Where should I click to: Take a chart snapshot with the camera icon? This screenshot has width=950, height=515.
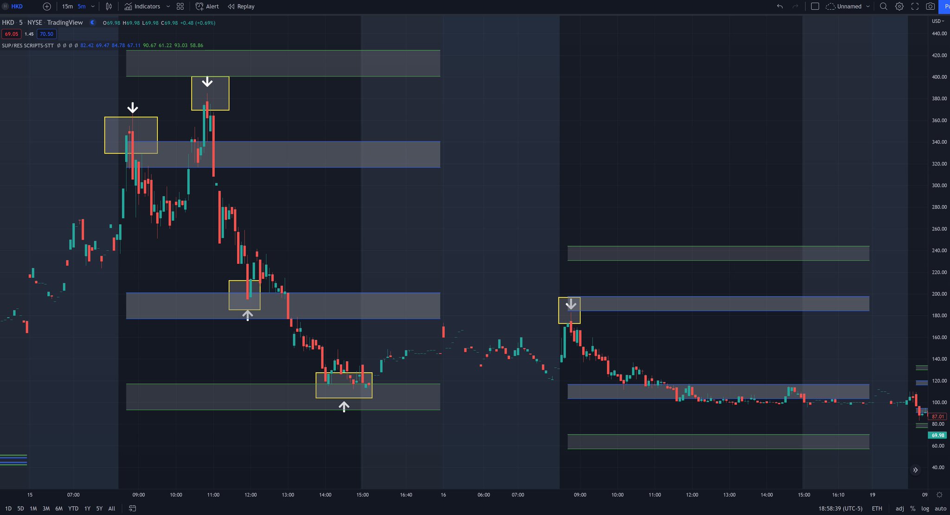pyautogui.click(x=931, y=6)
